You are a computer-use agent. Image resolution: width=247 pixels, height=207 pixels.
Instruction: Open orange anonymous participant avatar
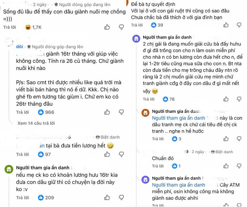[x=145, y=113]
